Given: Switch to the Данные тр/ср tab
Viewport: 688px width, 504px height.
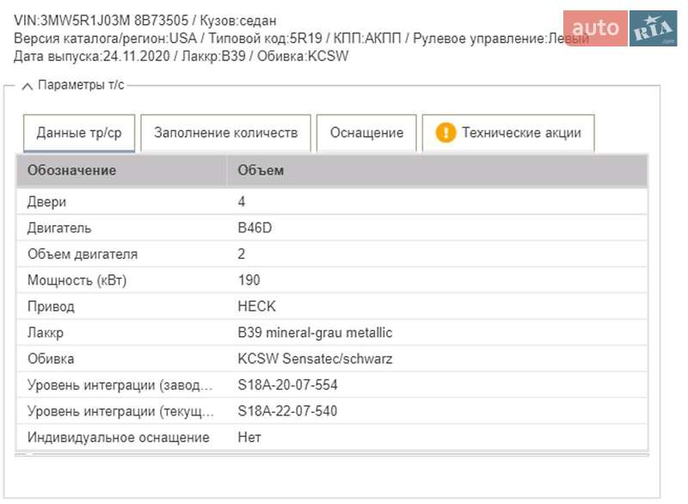Looking at the screenshot, I should click(78, 132).
